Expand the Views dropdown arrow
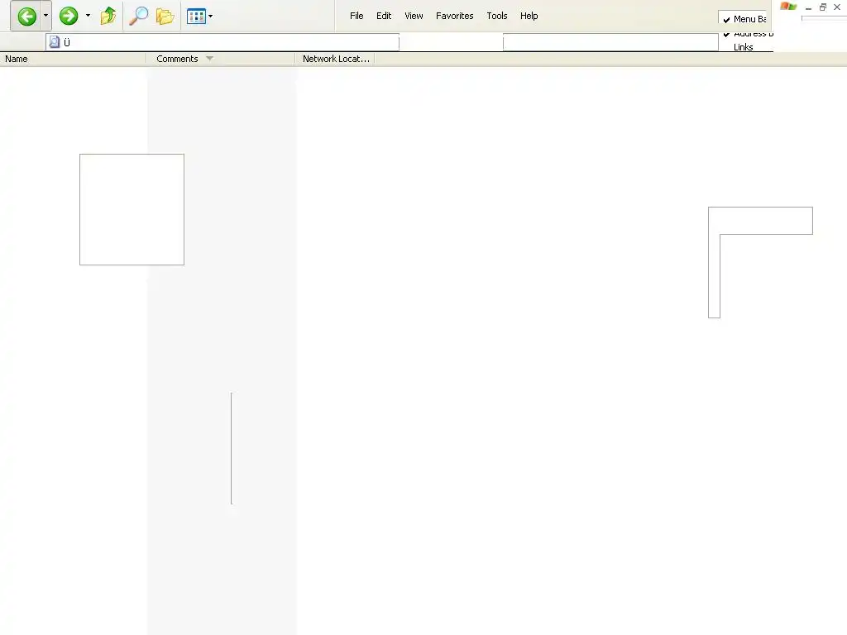This screenshot has height=635, width=847. (211, 17)
